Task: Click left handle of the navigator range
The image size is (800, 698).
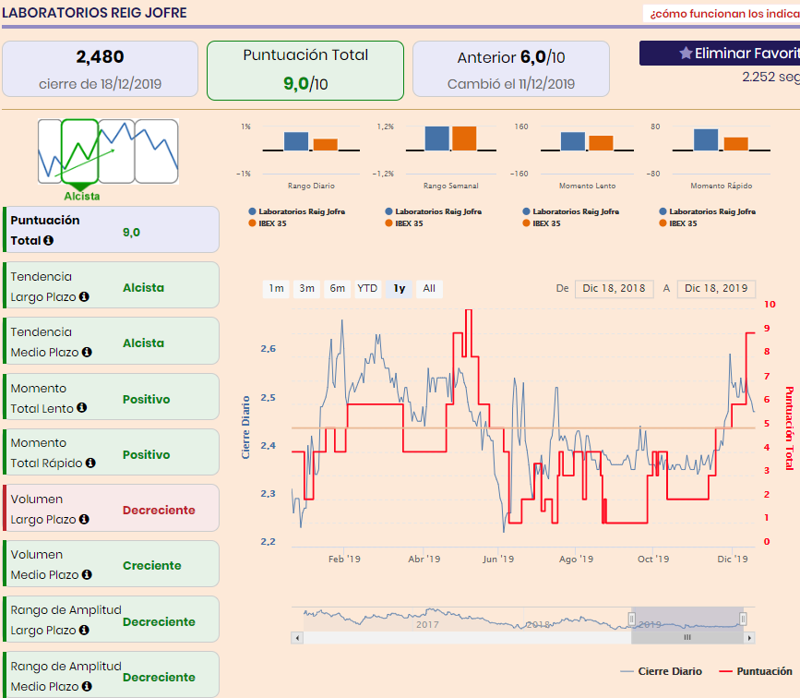Action: click(x=632, y=619)
